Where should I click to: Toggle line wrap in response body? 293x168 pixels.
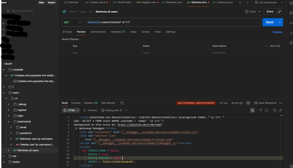click(252, 110)
